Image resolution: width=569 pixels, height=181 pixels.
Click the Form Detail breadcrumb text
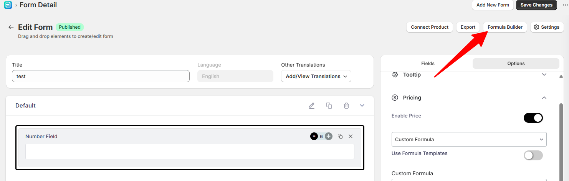(38, 5)
